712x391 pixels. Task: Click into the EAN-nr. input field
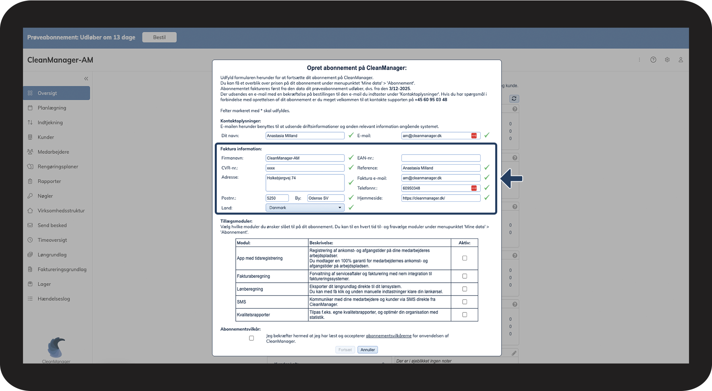click(x=440, y=158)
